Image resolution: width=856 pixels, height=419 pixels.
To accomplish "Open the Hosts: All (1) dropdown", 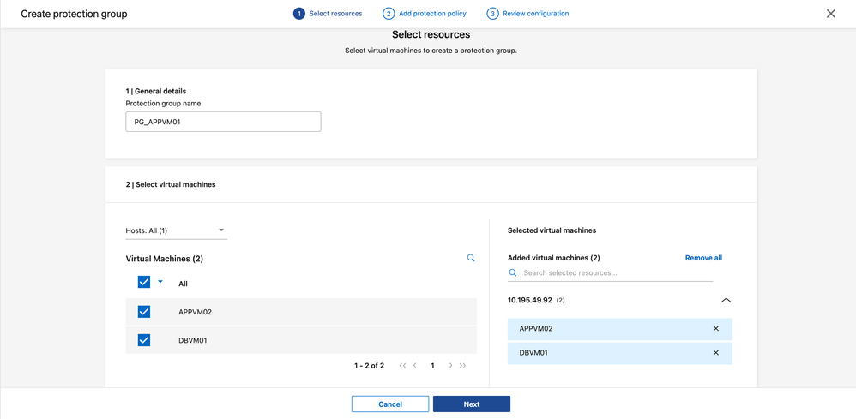I will click(x=176, y=230).
